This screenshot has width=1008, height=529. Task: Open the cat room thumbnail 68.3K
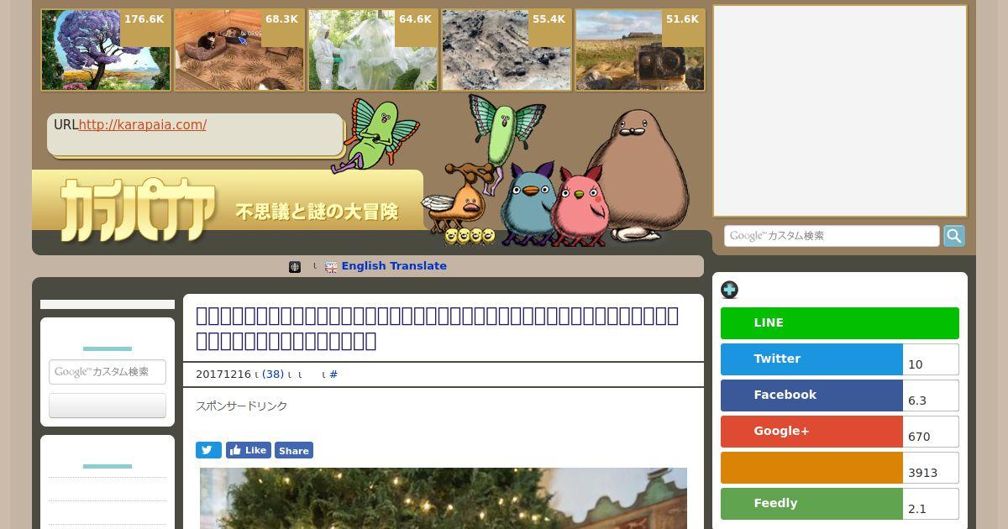click(x=239, y=50)
